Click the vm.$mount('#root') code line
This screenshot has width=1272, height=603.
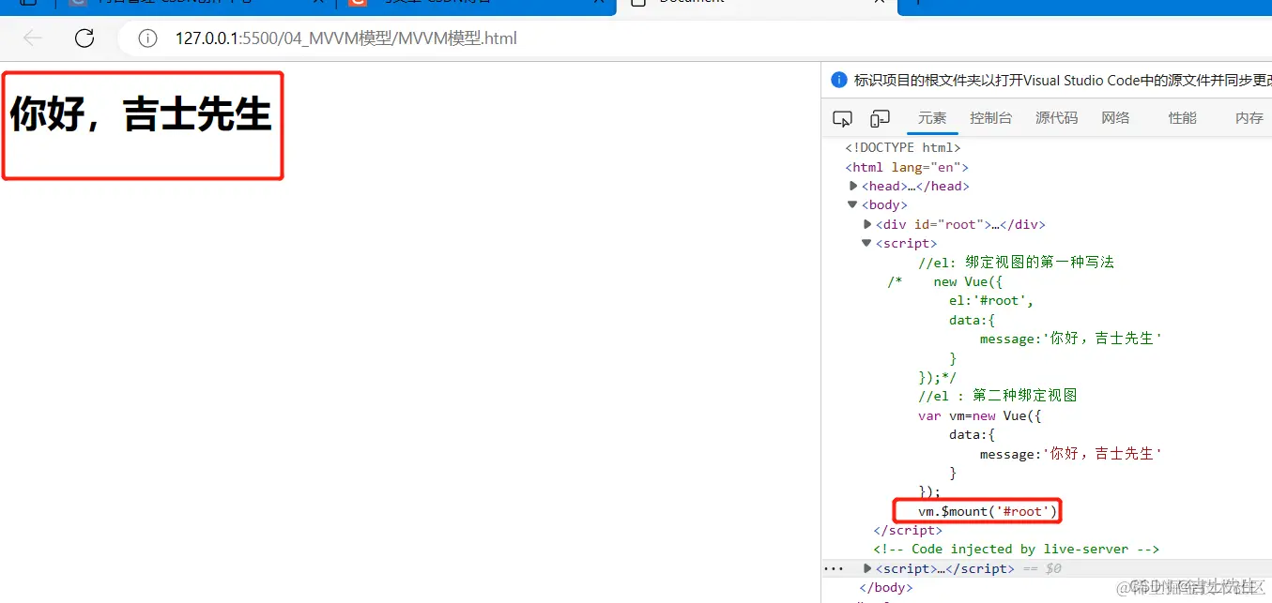[x=988, y=511]
